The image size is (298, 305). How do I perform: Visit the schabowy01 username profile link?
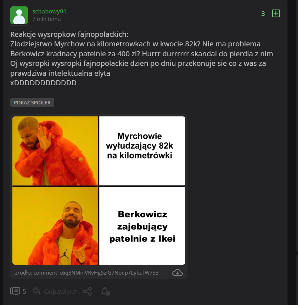(49, 11)
